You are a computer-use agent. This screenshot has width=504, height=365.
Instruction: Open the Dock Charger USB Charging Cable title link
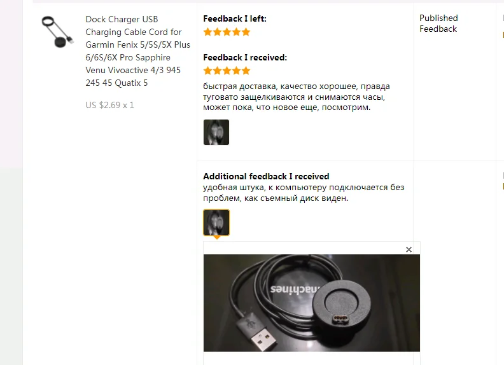click(x=137, y=51)
